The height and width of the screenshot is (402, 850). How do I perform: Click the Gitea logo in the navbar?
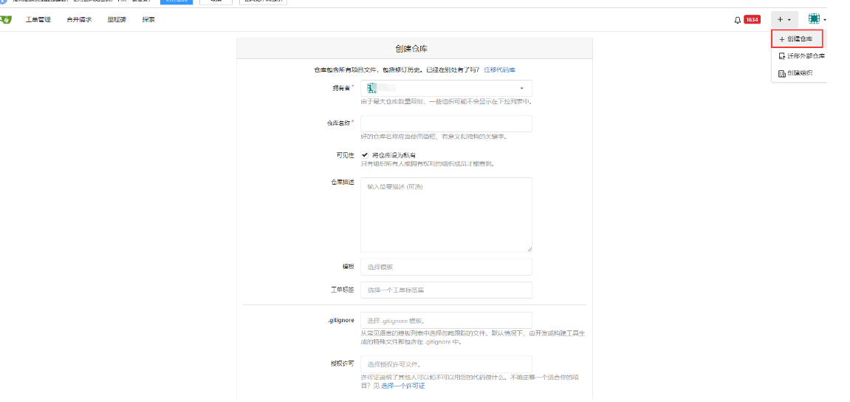pos(5,19)
